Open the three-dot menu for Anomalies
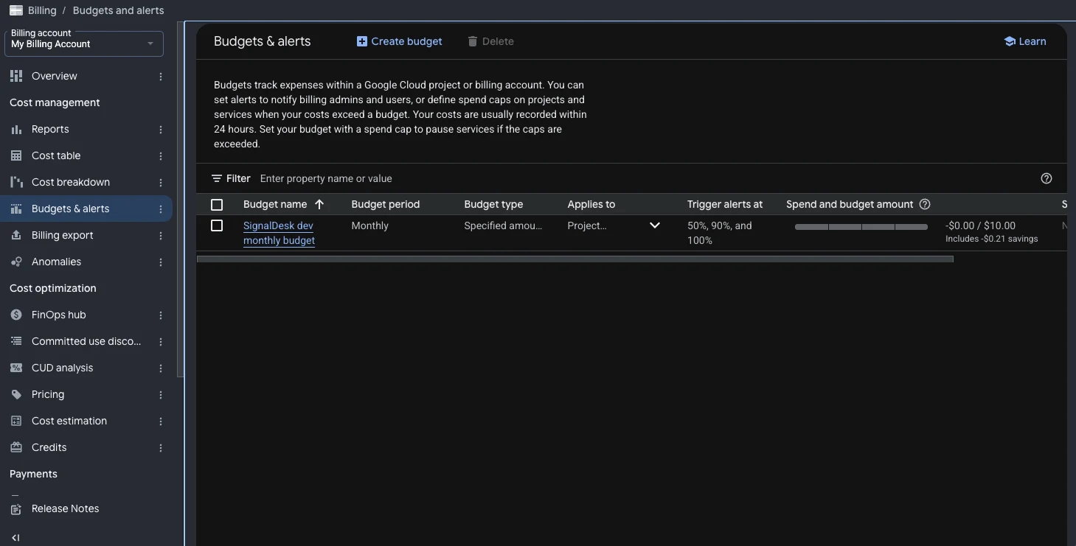This screenshot has width=1076, height=546. 161,262
